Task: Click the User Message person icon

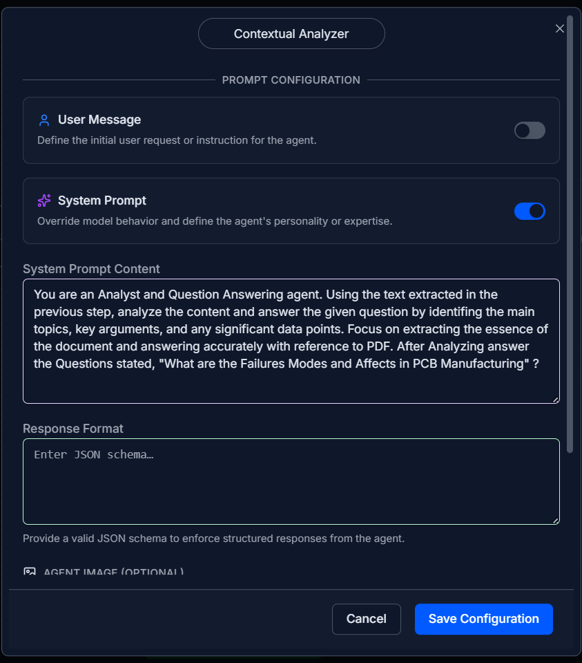Action: tap(44, 120)
